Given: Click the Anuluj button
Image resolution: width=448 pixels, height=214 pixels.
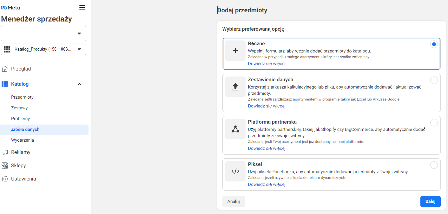Looking at the screenshot, I should click(x=234, y=202).
